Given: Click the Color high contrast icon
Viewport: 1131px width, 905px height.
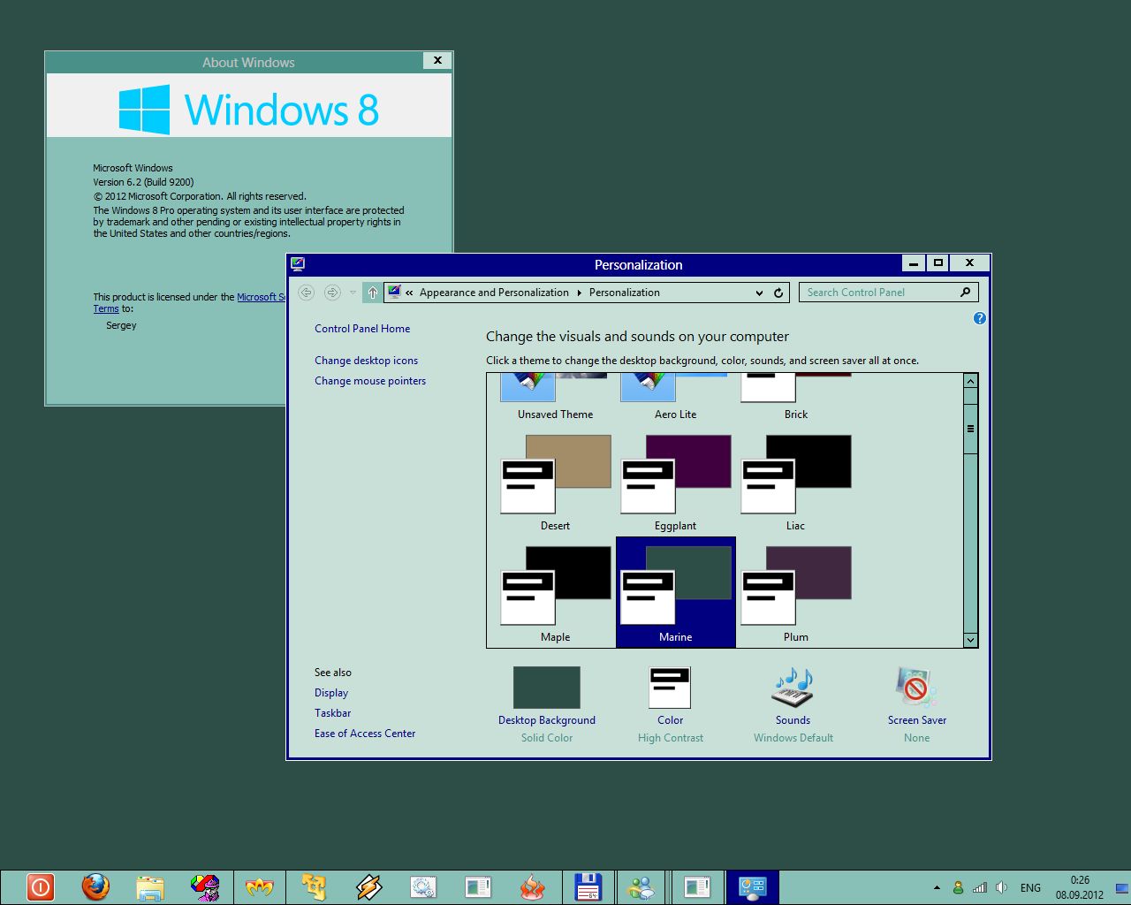Looking at the screenshot, I should [x=670, y=688].
